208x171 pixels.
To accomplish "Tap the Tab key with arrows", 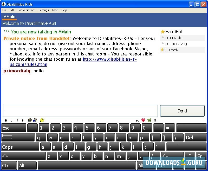I will pos(18,137).
